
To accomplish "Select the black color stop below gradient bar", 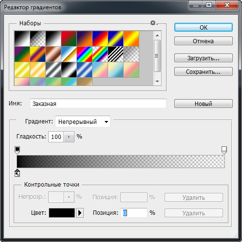I will (x=18, y=173).
